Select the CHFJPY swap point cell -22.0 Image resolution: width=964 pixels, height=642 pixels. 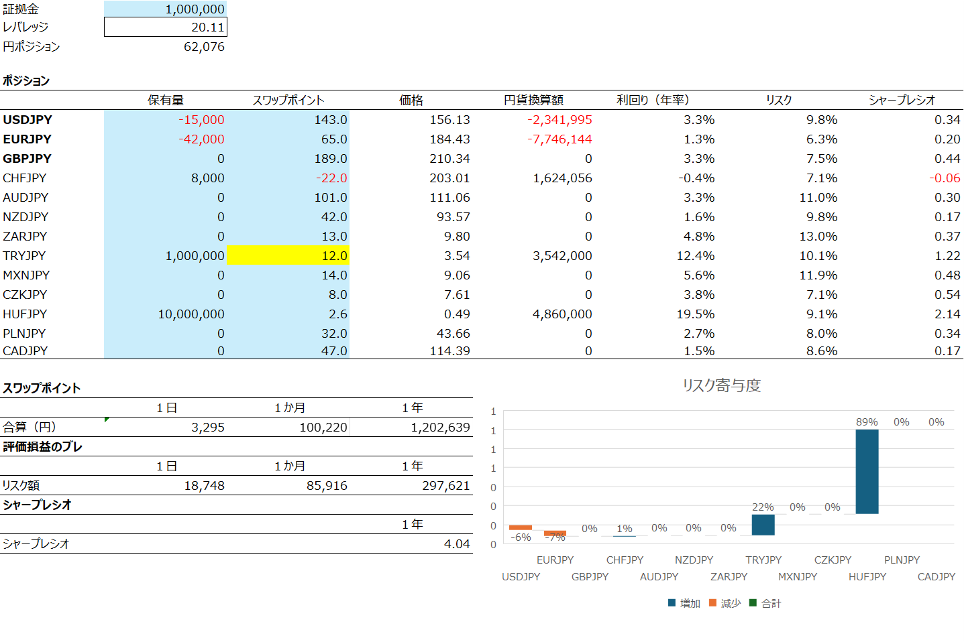[288, 178]
